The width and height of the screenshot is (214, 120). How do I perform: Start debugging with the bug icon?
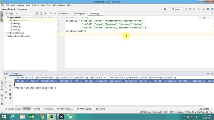[190, 9]
